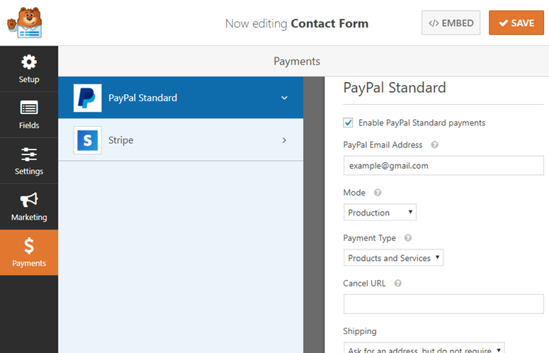Click the PayPal logo icon
Viewport: 549px width, 353px height.
pyautogui.click(x=88, y=98)
